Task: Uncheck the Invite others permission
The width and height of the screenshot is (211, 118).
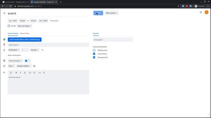Action: coord(94,54)
